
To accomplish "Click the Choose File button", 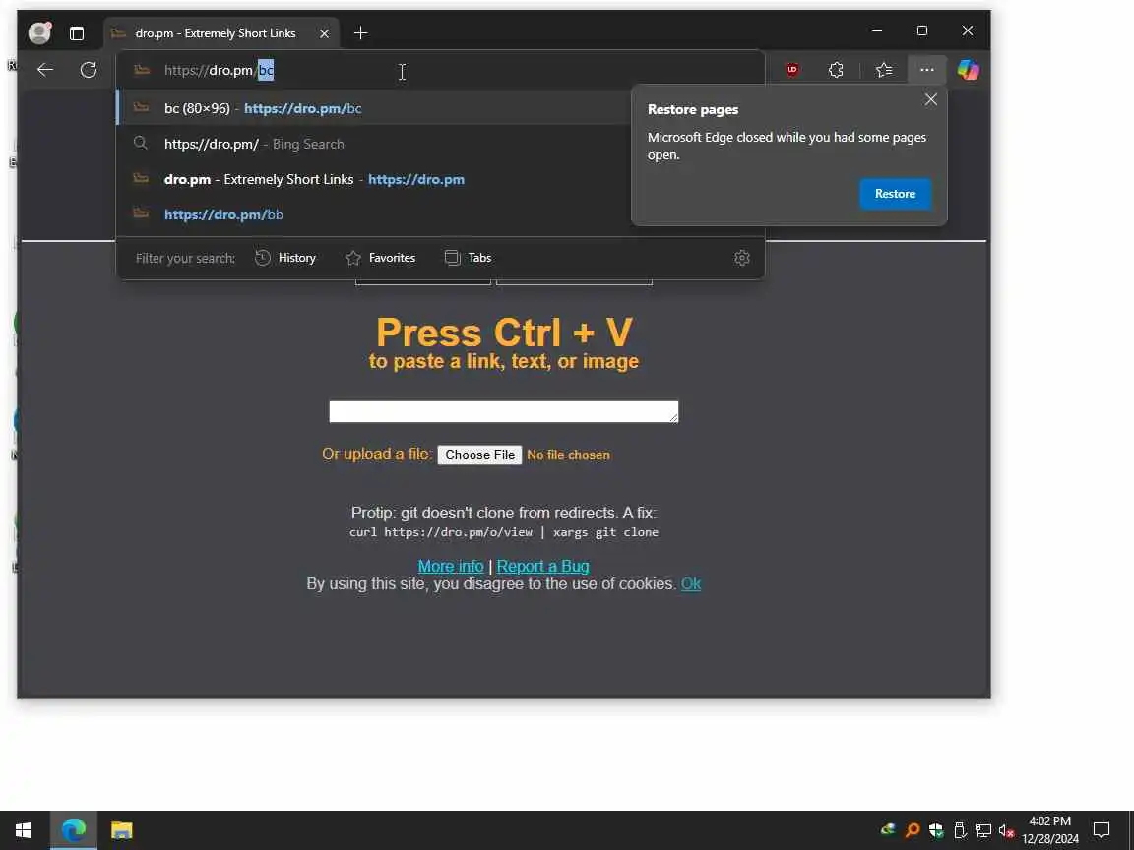I will 479,455.
